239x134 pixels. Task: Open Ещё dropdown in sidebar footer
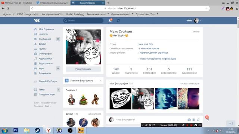48,106
